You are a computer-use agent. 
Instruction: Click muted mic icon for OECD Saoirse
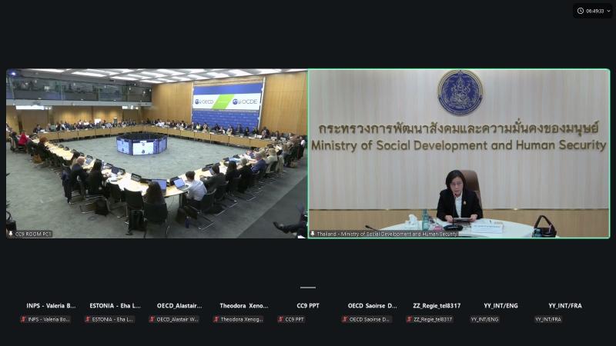(x=345, y=319)
